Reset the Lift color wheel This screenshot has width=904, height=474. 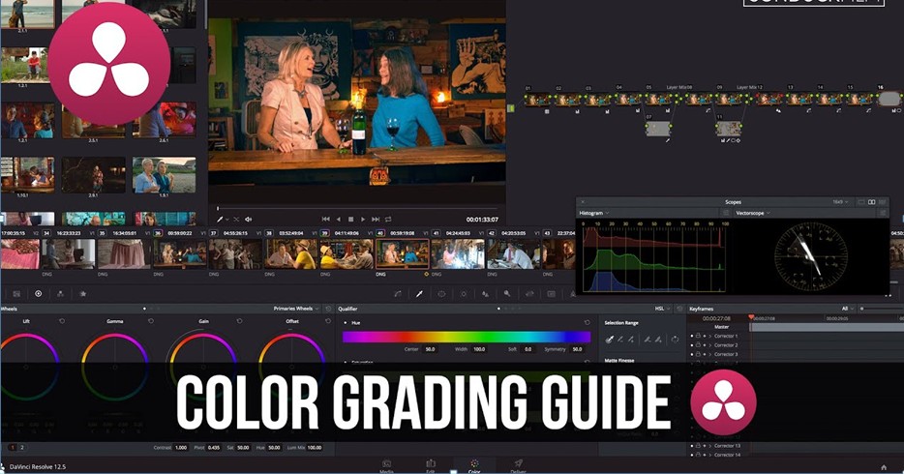tap(62, 321)
